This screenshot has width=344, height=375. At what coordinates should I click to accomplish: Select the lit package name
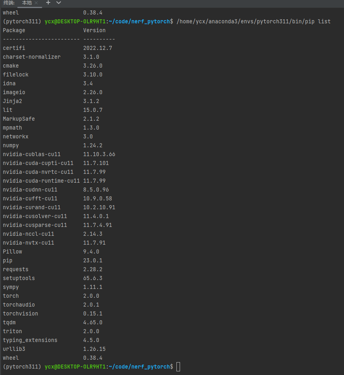point(8,110)
